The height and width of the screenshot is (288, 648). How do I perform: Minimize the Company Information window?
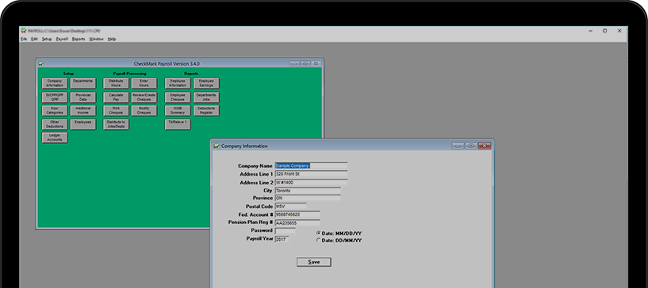point(458,146)
